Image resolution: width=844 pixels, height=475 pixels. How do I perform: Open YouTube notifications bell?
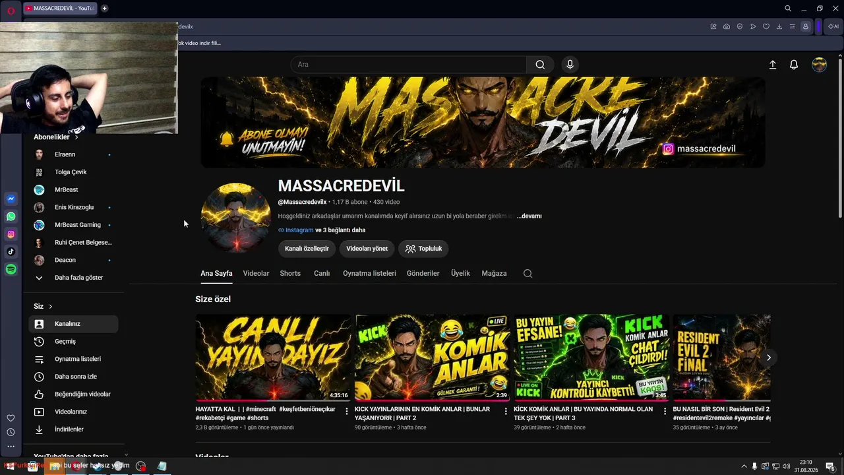pyautogui.click(x=794, y=65)
